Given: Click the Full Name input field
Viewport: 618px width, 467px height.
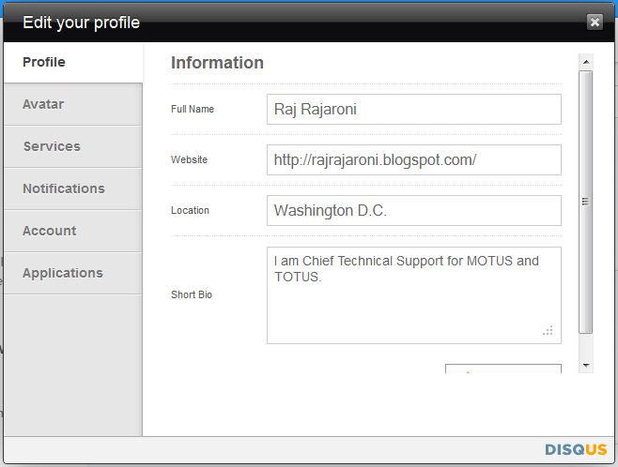Looking at the screenshot, I should click(x=414, y=109).
